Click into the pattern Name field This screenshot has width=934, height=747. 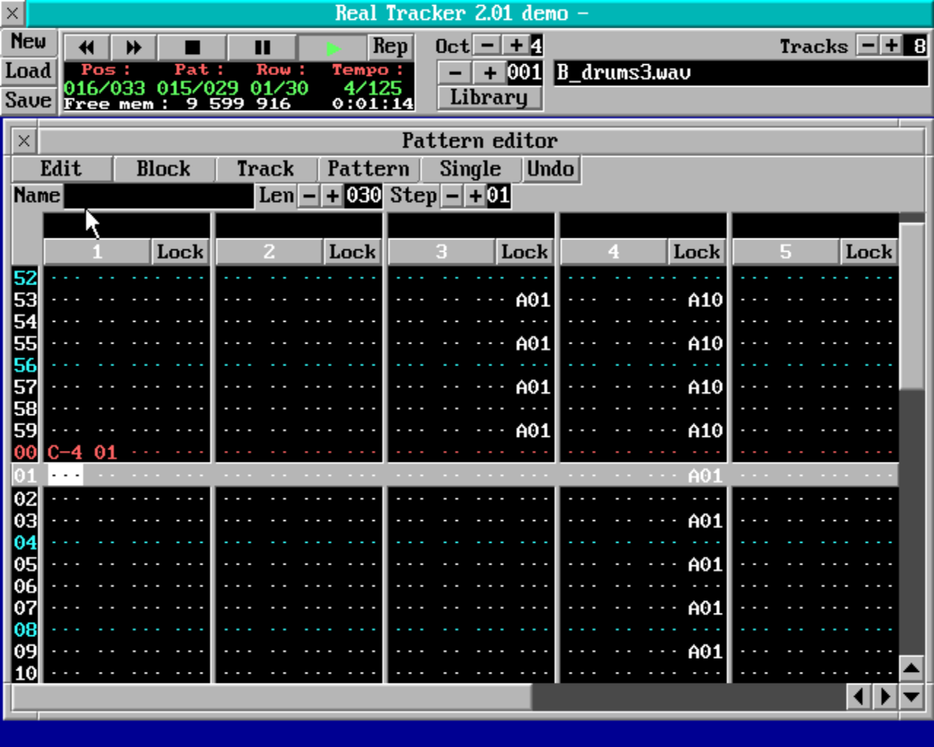click(x=158, y=196)
